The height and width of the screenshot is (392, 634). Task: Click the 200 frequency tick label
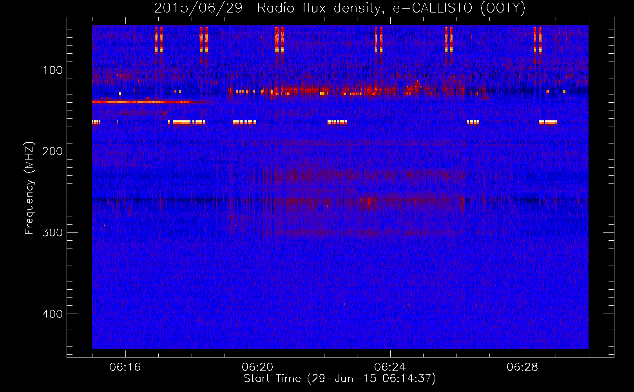pyautogui.click(x=53, y=151)
